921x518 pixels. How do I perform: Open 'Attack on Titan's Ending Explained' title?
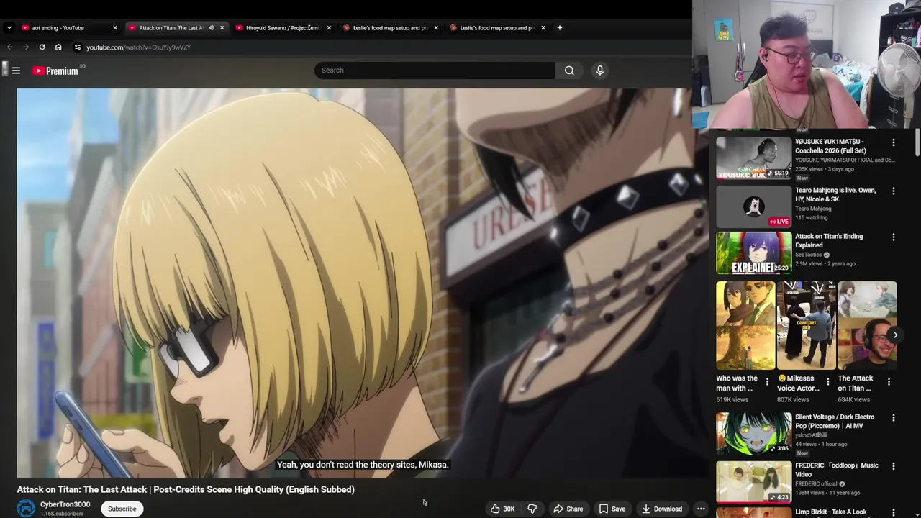coord(829,240)
